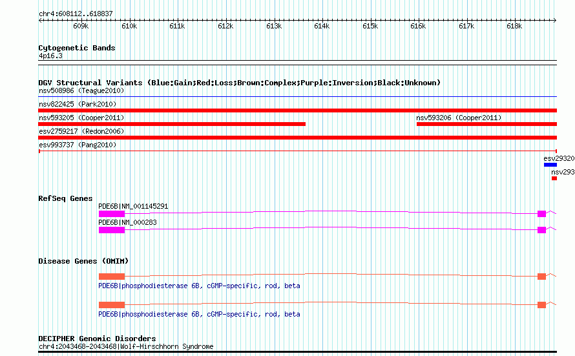Image resolution: width=575 pixels, height=356 pixels.
Task: Click the black Wolf-Hirschhorn Syndrome bar
Action: (x=297, y=352)
